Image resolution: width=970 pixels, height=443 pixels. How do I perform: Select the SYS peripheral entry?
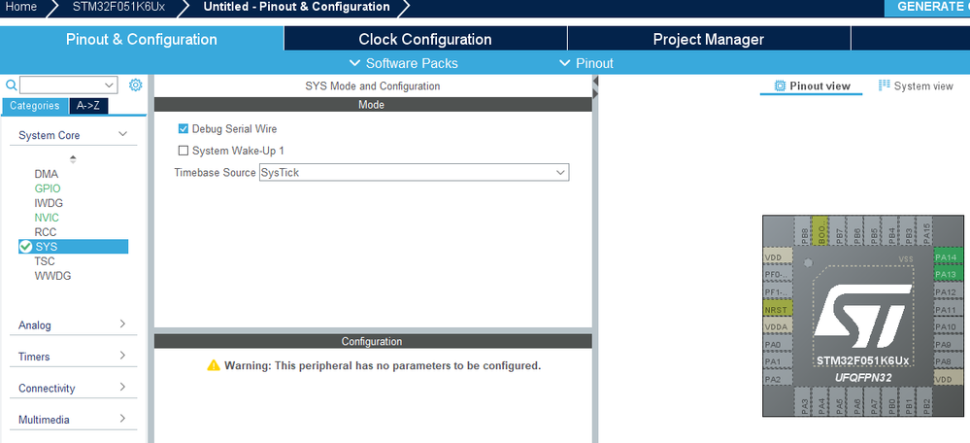click(x=74, y=246)
